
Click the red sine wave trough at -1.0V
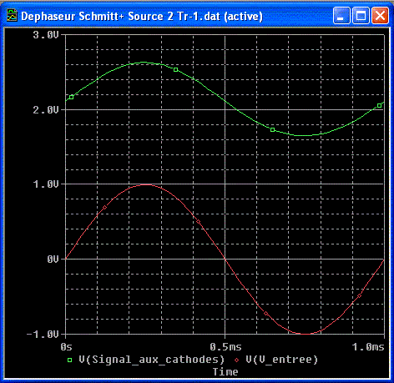point(305,334)
